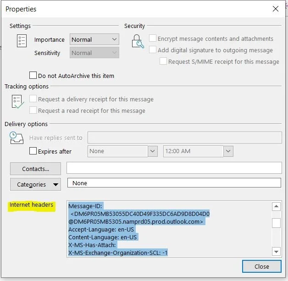Enable Do not AutoArchive this item
This screenshot has height=281, width=288.
click(33, 75)
